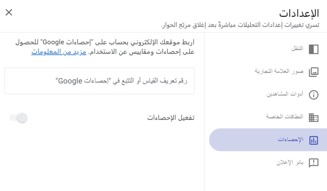The width and height of the screenshot is (327, 191).
Task: Open the التنقل settings tab label
Action: pyautogui.click(x=297, y=48)
